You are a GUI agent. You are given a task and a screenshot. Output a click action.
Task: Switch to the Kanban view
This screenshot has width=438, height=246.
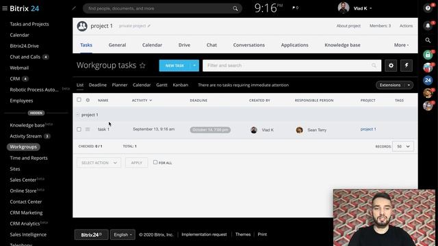[181, 85]
